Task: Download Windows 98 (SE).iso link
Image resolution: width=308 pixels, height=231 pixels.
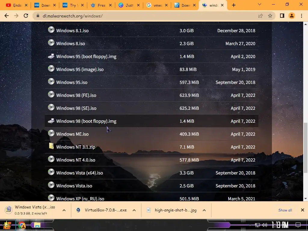Action: coord(76,108)
